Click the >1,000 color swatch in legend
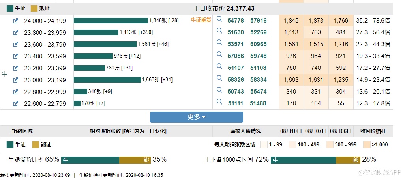The height and width of the screenshot is (180, 405). click(366, 144)
